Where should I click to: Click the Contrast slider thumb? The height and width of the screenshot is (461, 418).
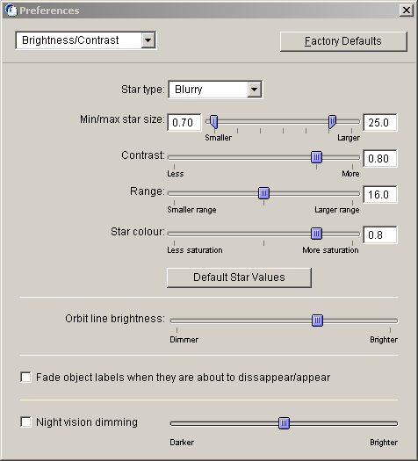[316, 157]
